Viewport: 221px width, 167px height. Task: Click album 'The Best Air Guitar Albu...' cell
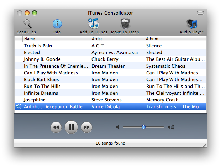tap(175, 59)
